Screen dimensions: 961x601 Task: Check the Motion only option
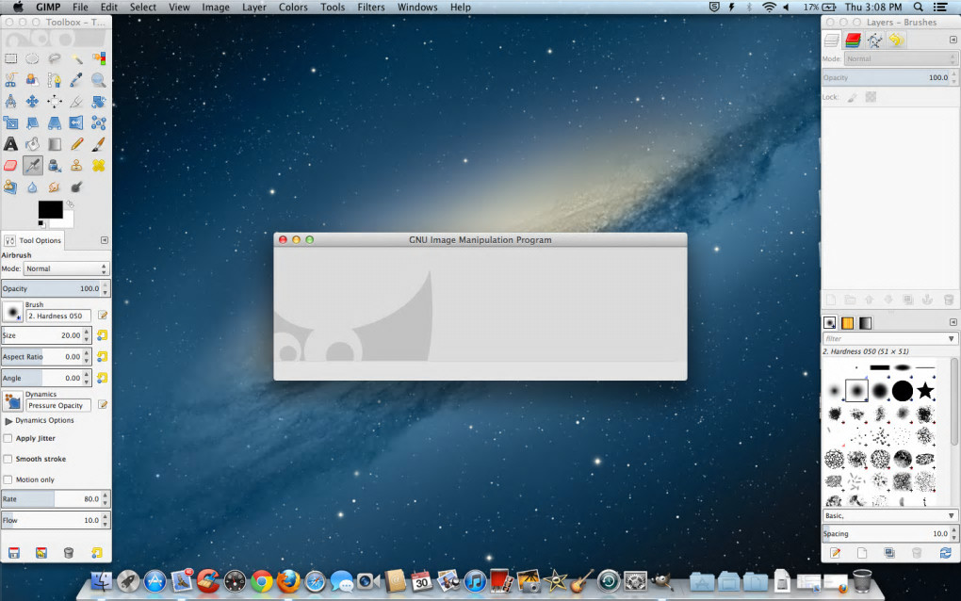tap(8, 479)
